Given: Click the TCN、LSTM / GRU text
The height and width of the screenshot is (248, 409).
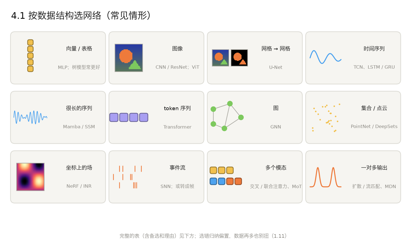Looking at the screenshot, I should pos(374,67).
